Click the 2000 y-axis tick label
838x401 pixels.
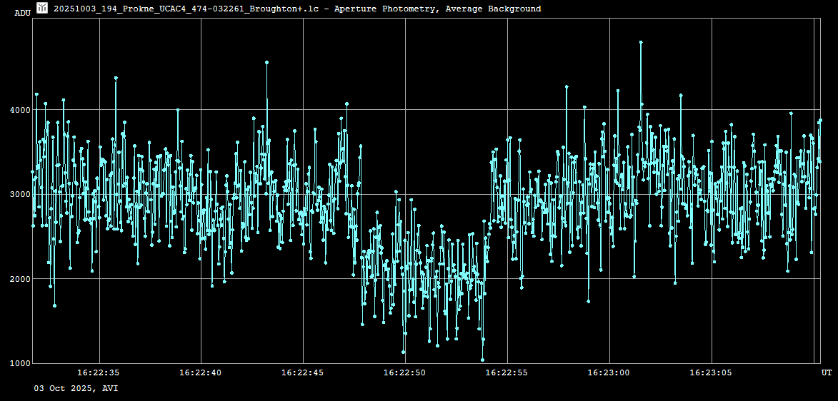(x=19, y=279)
